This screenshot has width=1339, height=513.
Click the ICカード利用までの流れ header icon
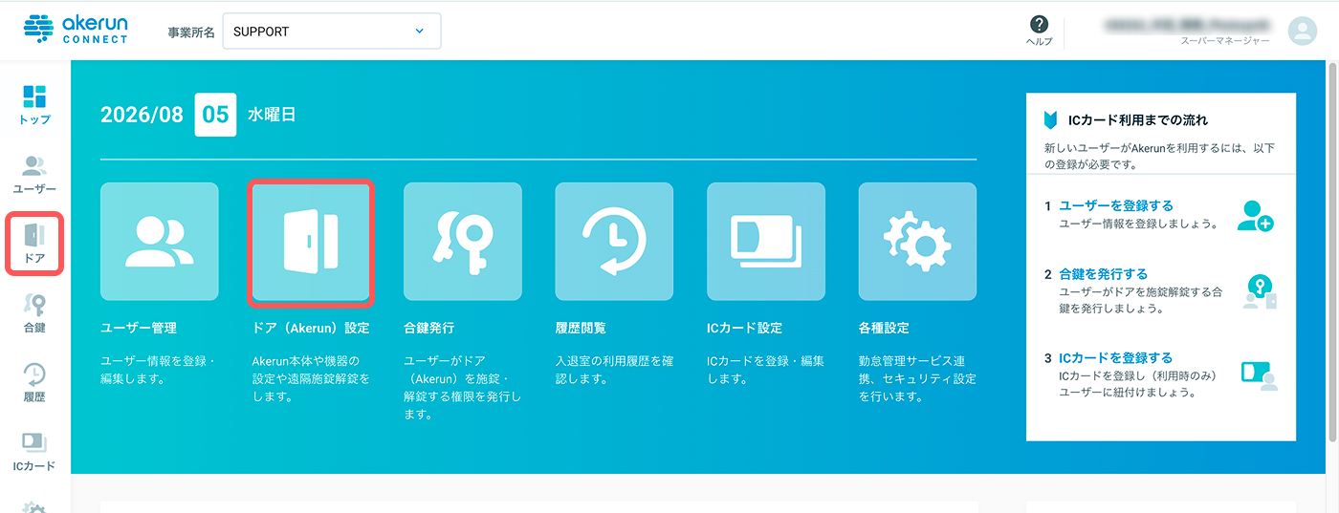(1050, 120)
